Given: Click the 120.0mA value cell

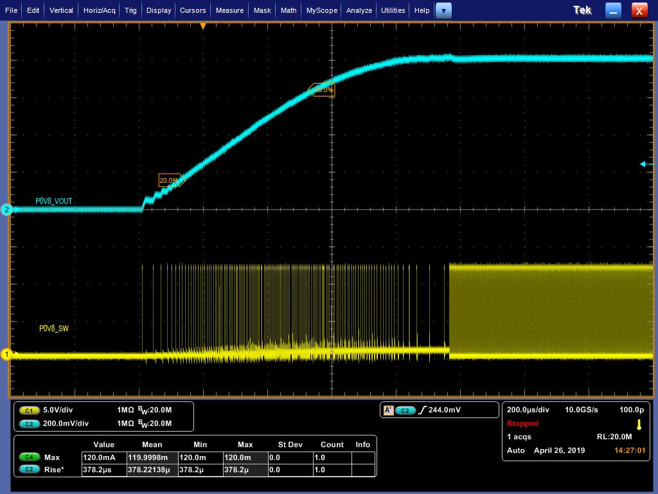Looking at the screenshot, I should click(104, 457).
